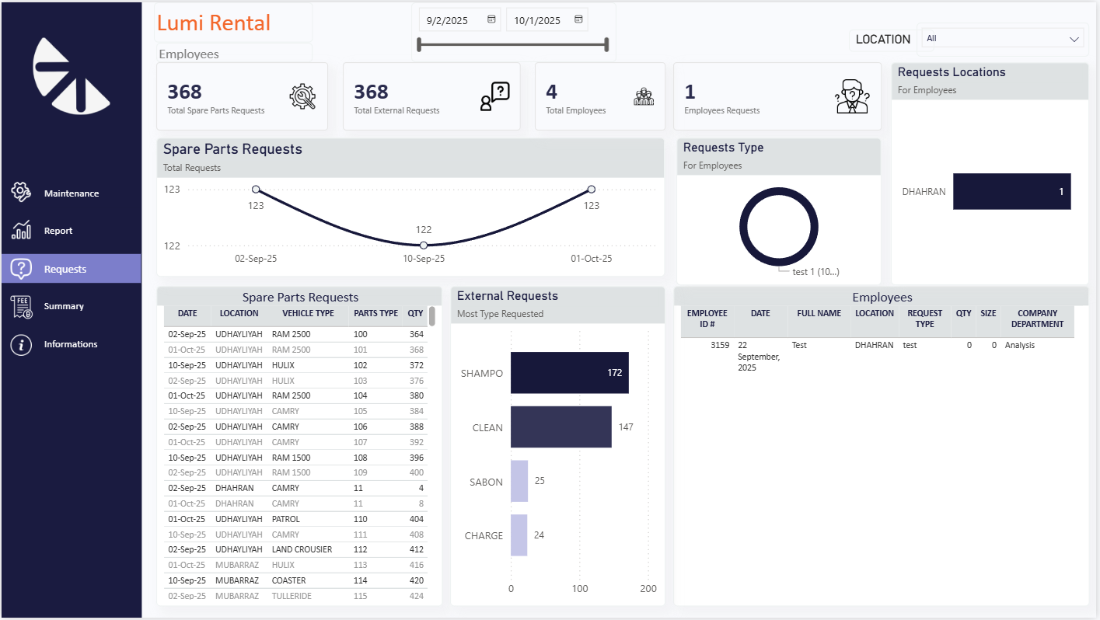Screen dimensions: 1100x620
Task: Click the left handle of date slider
Action: 419,45
